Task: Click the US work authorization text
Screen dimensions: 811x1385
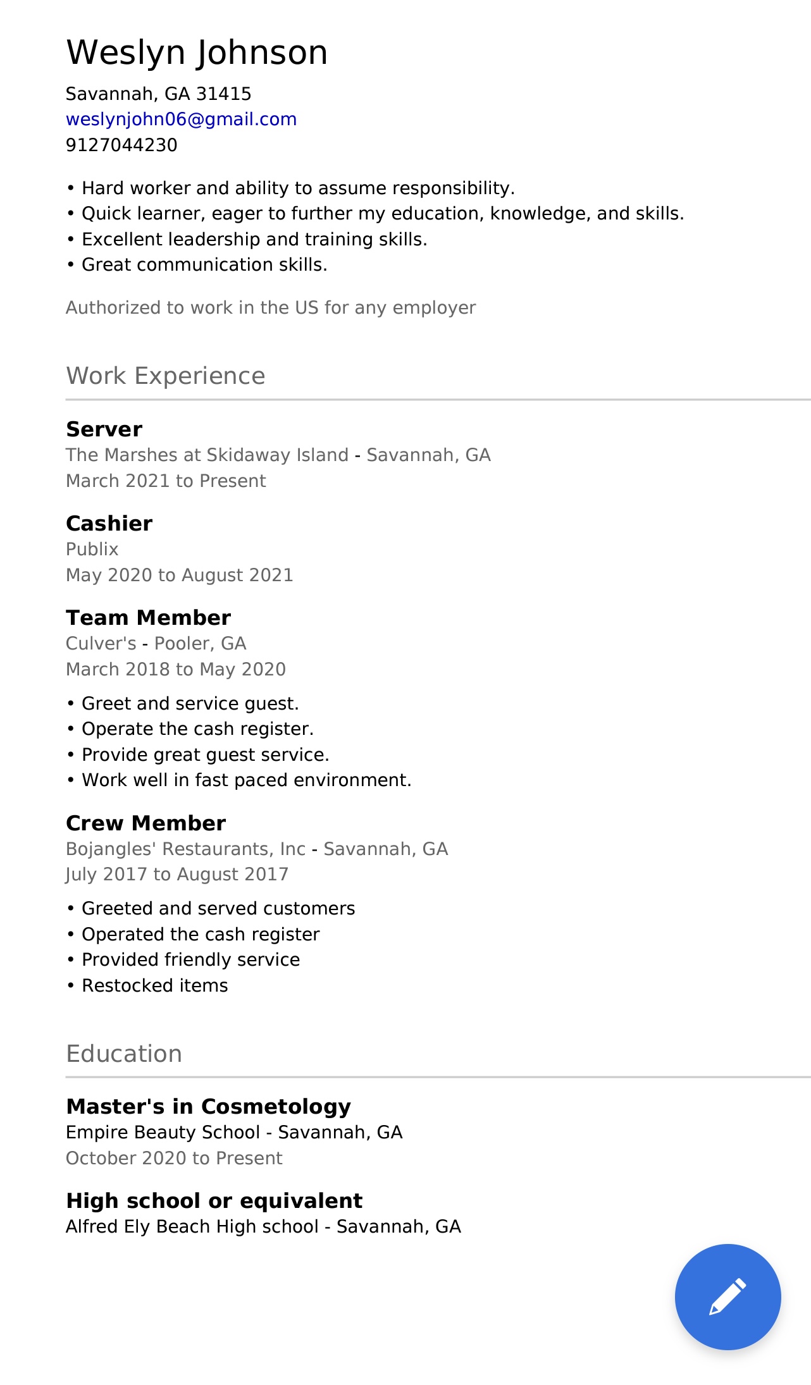Action: [x=271, y=308]
